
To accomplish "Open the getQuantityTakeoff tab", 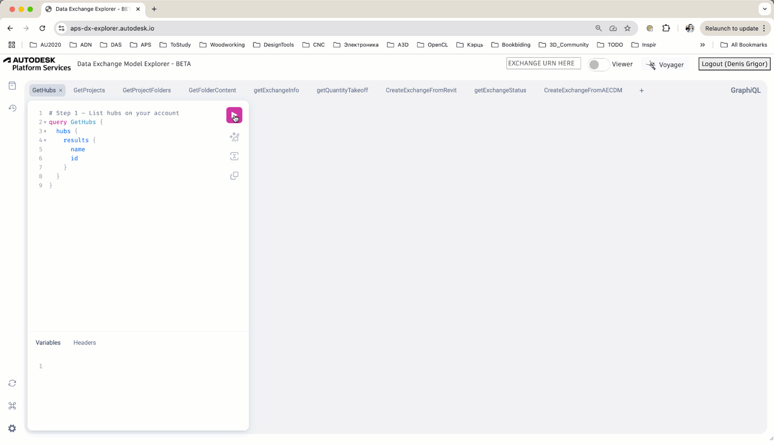I will click(342, 91).
